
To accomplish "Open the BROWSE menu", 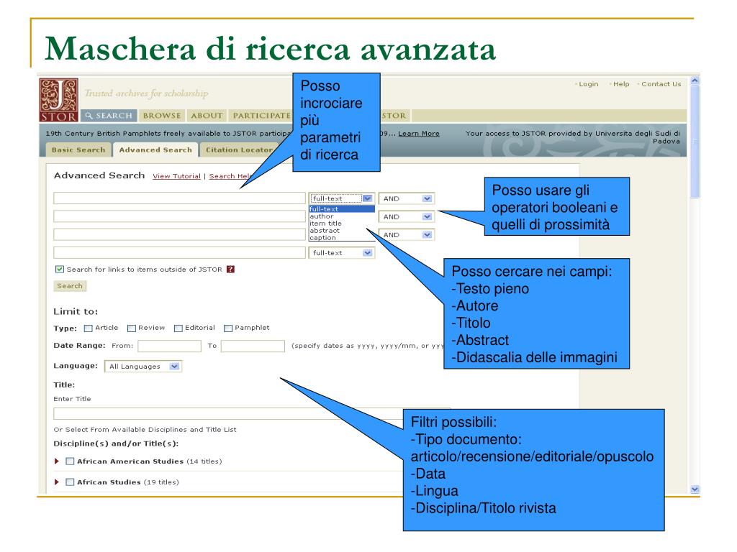I will [162, 116].
